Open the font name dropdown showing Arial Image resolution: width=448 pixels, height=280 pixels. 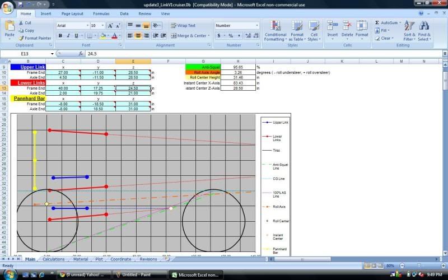tap(73, 25)
